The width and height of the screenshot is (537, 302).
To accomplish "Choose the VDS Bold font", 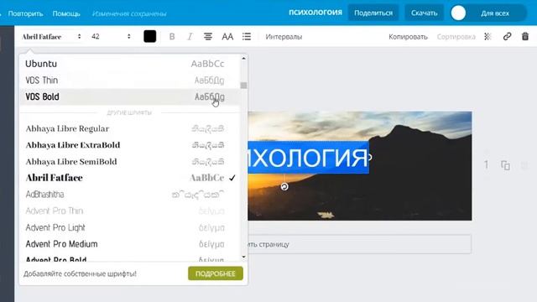I will pyautogui.click(x=129, y=97).
